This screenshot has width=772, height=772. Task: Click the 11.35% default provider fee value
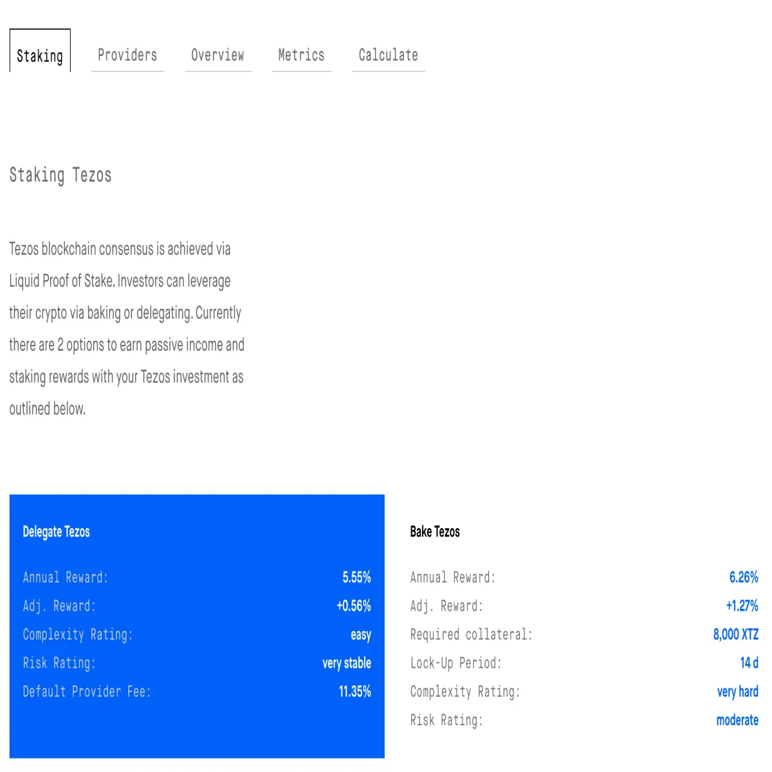[x=355, y=692]
